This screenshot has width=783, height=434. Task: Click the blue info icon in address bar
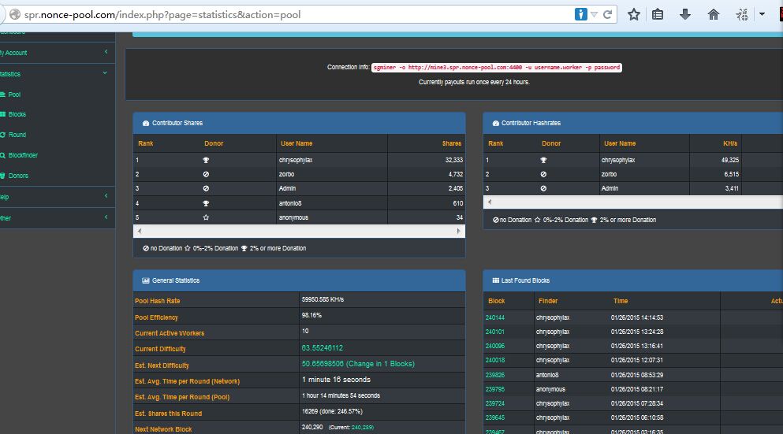581,14
